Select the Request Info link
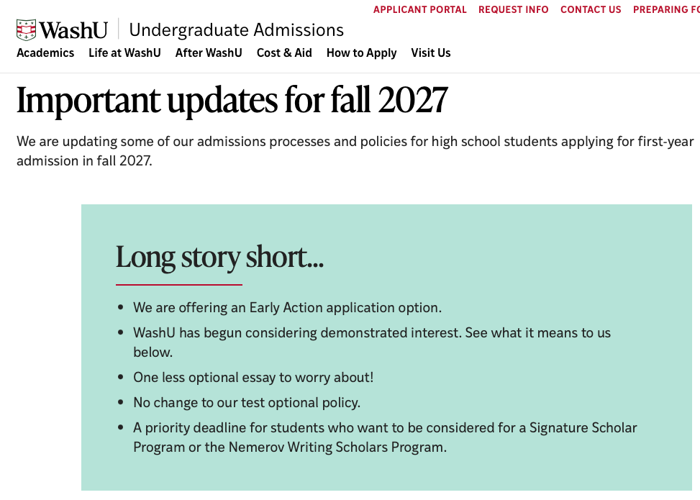 [514, 9]
